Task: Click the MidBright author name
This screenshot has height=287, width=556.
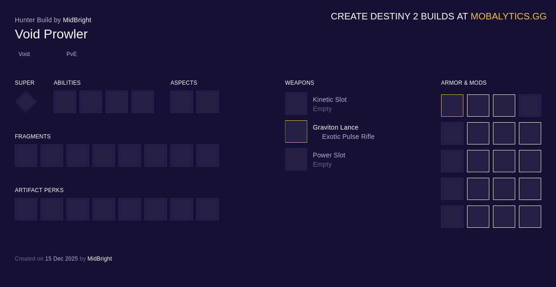Action: [x=77, y=20]
